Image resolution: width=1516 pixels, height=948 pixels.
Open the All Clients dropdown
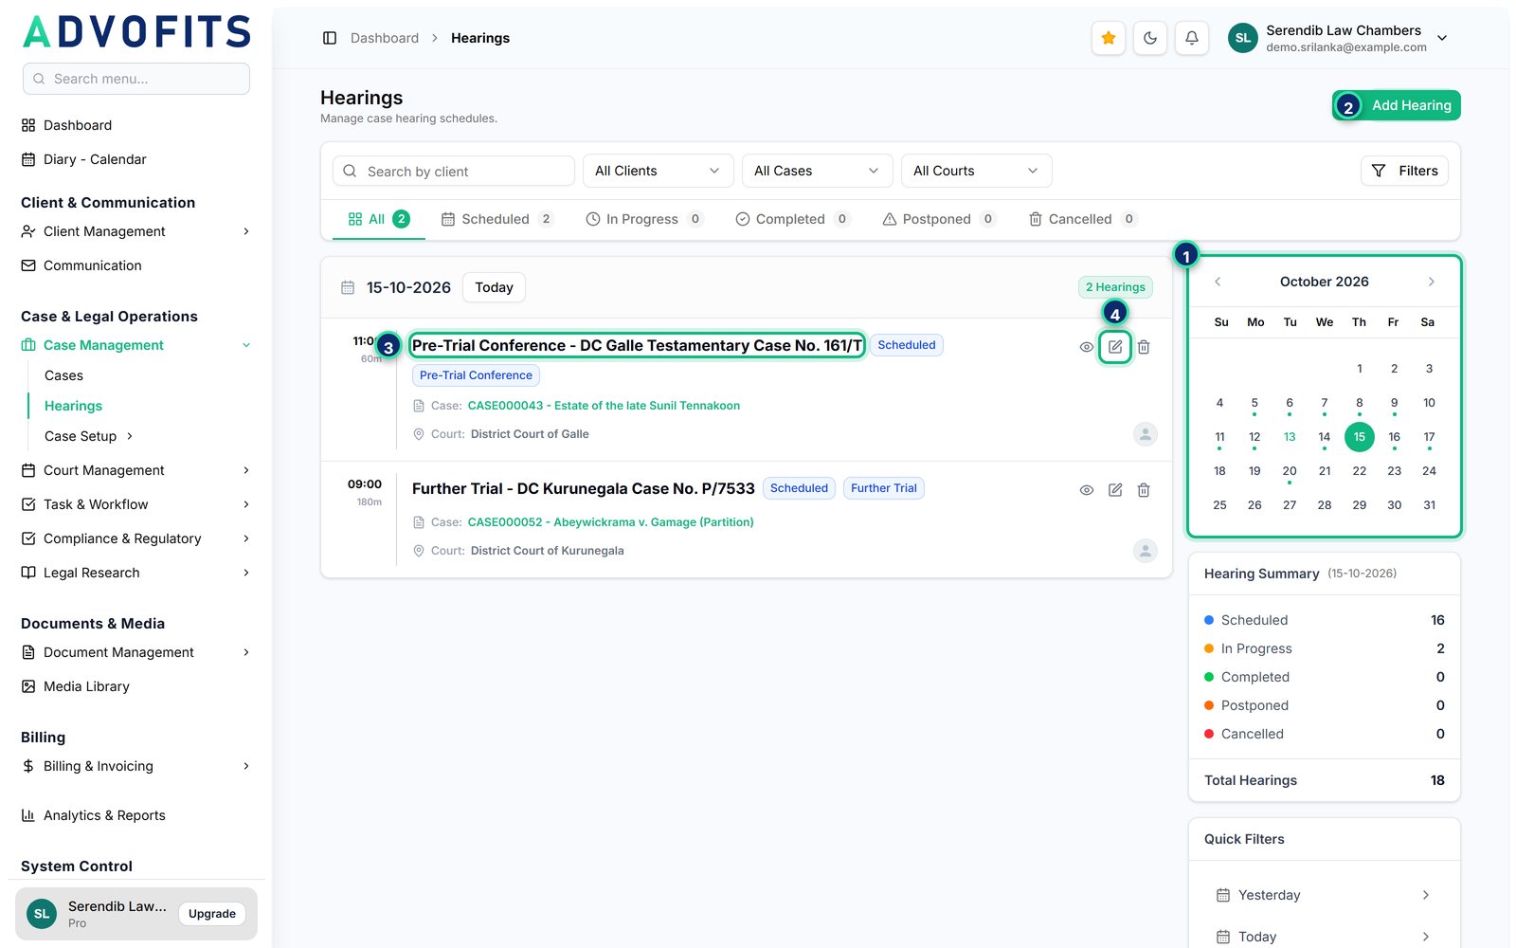tap(659, 171)
